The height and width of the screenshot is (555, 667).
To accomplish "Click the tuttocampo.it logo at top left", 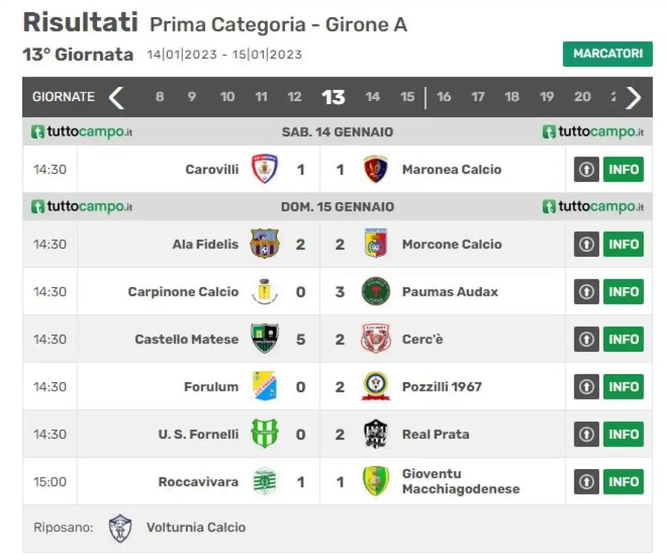I will [x=82, y=132].
